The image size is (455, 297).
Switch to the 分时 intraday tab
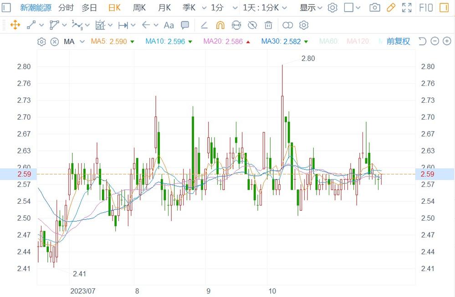[66, 8]
